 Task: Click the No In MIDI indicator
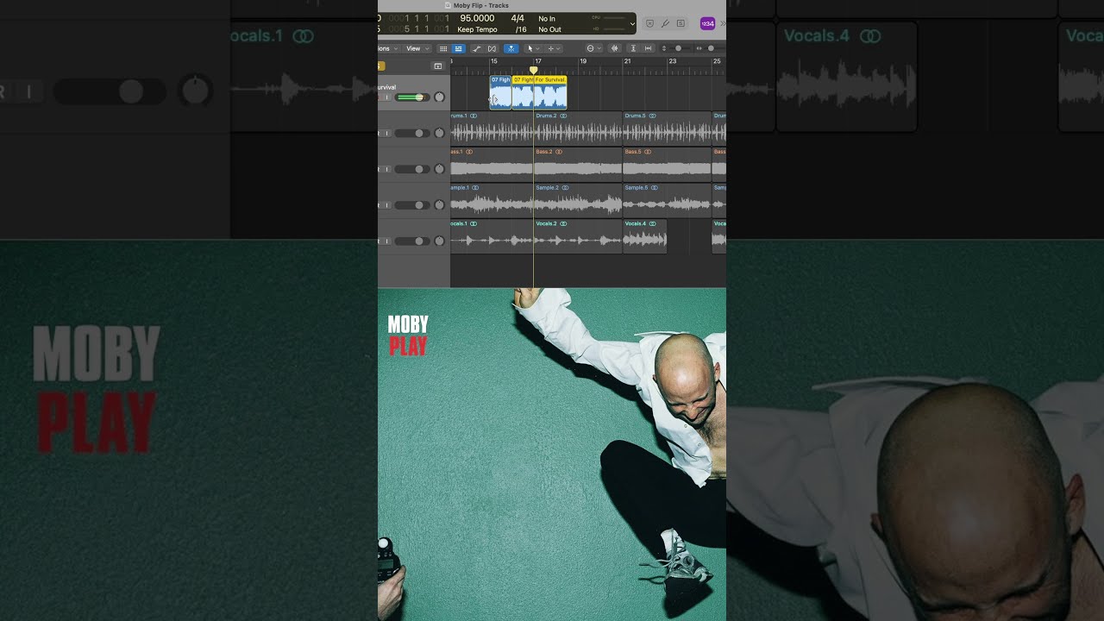point(547,18)
